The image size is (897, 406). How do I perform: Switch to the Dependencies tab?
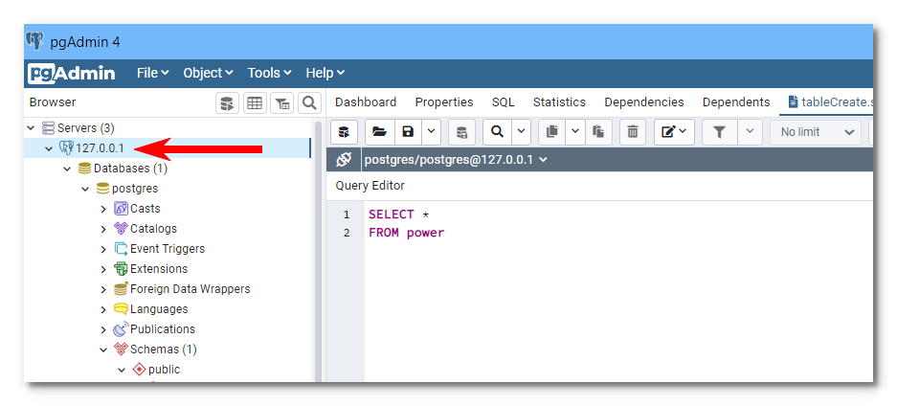point(644,102)
